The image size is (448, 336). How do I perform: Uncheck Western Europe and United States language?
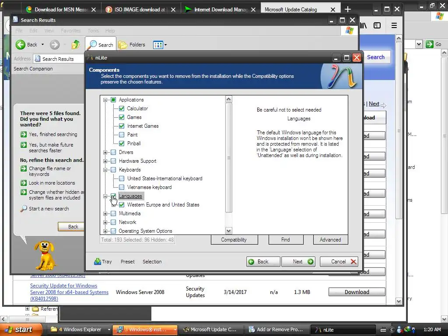(122, 205)
